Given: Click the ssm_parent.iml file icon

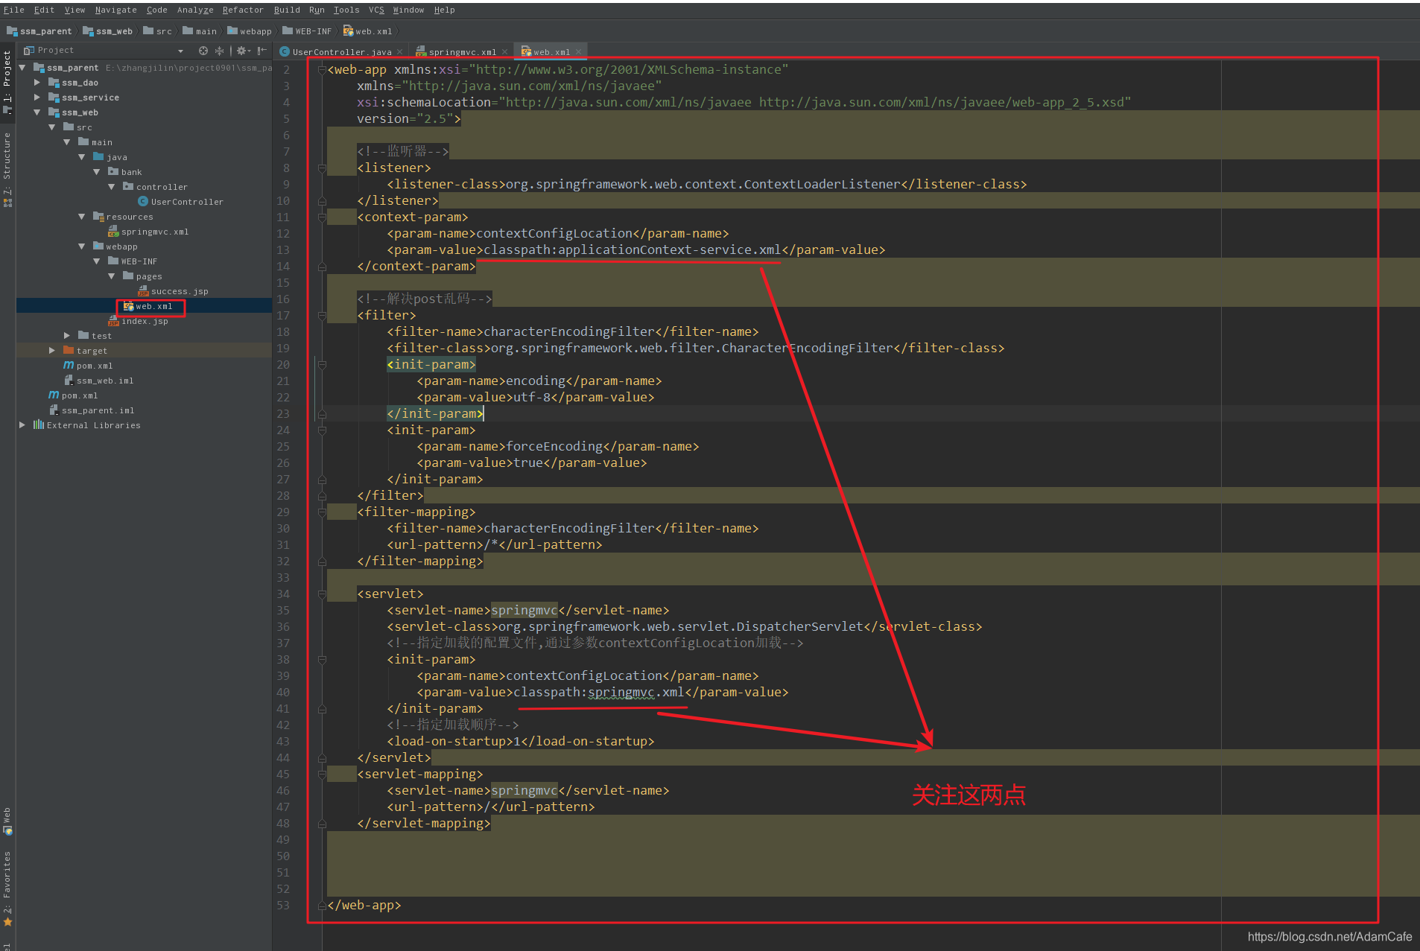Looking at the screenshot, I should tap(54, 410).
